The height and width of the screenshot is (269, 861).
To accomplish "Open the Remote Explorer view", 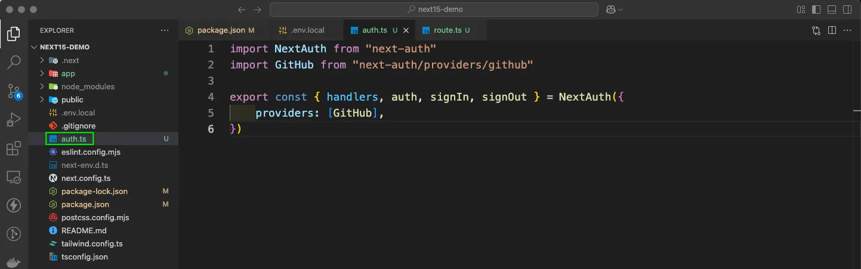I will (14, 177).
